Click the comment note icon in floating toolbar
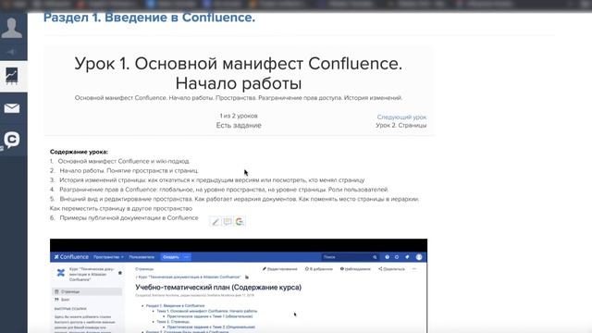The height and width of the screenshot is (333, 592). [x=228, y=222]
